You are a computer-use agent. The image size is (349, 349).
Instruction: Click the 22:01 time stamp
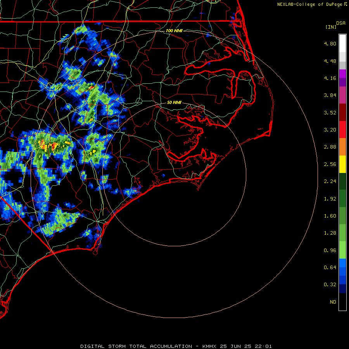pyautogui.click(x=264, y=346)
